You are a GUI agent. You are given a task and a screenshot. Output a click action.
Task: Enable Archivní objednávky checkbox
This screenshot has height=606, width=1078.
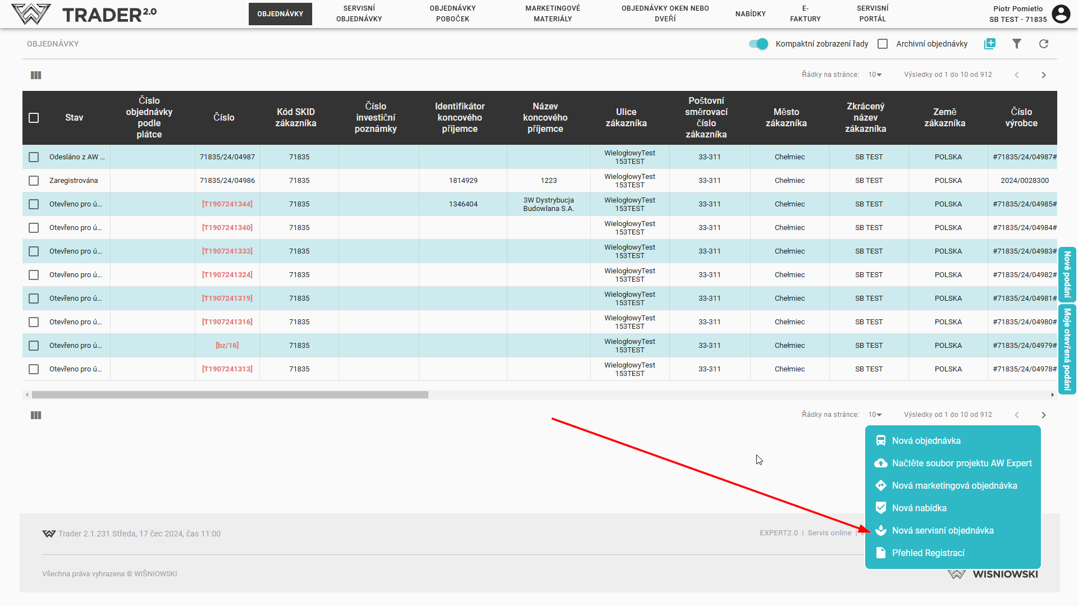point(883,44)
